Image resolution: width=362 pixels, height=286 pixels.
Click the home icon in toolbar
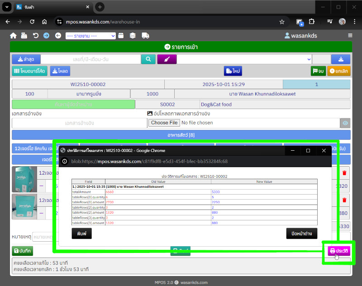[13, 36]
